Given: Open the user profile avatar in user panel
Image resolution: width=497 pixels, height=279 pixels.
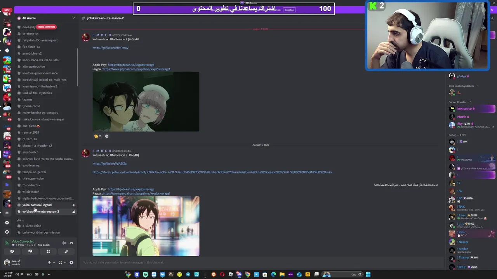Looking at the screenshot, I should pyautogui.click(x=7, y=263).
